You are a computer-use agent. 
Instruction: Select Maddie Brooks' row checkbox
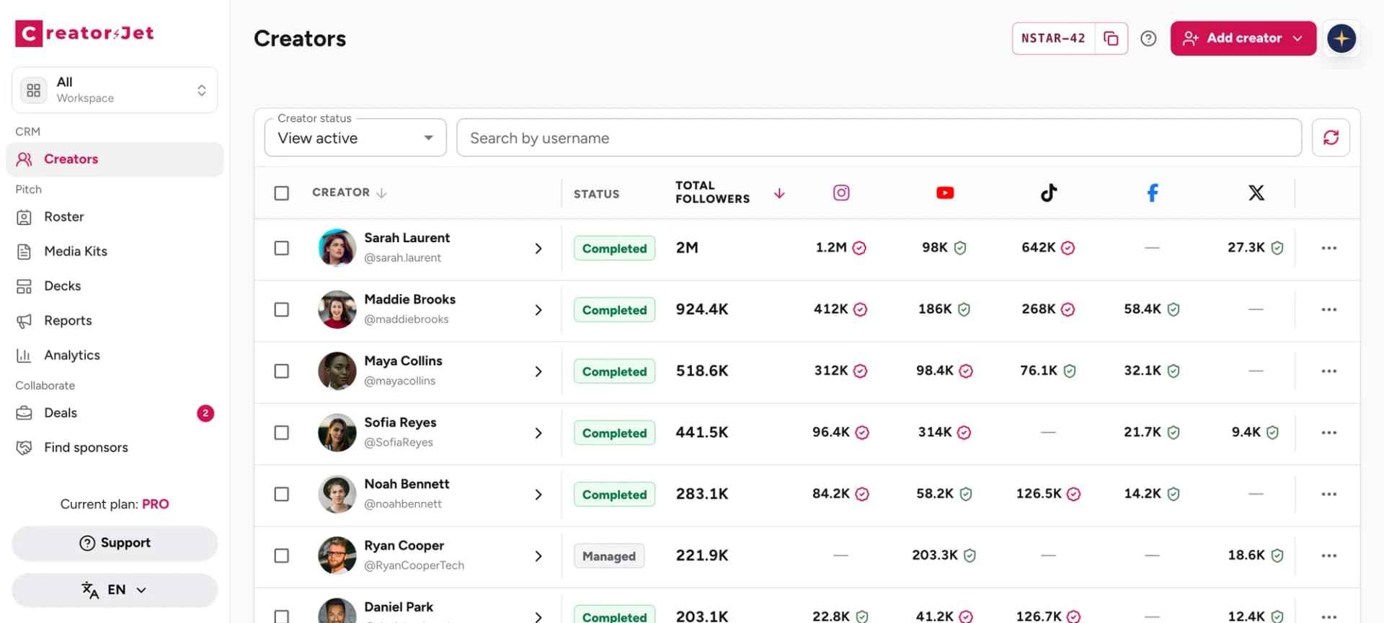point(282,309)
